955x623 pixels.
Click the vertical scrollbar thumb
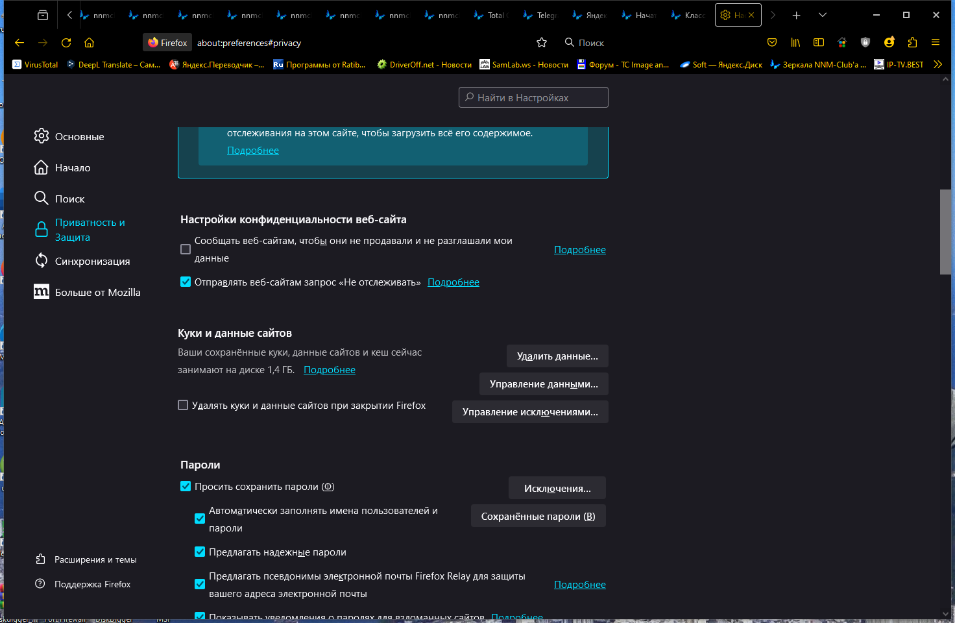(x=945, y=232)
